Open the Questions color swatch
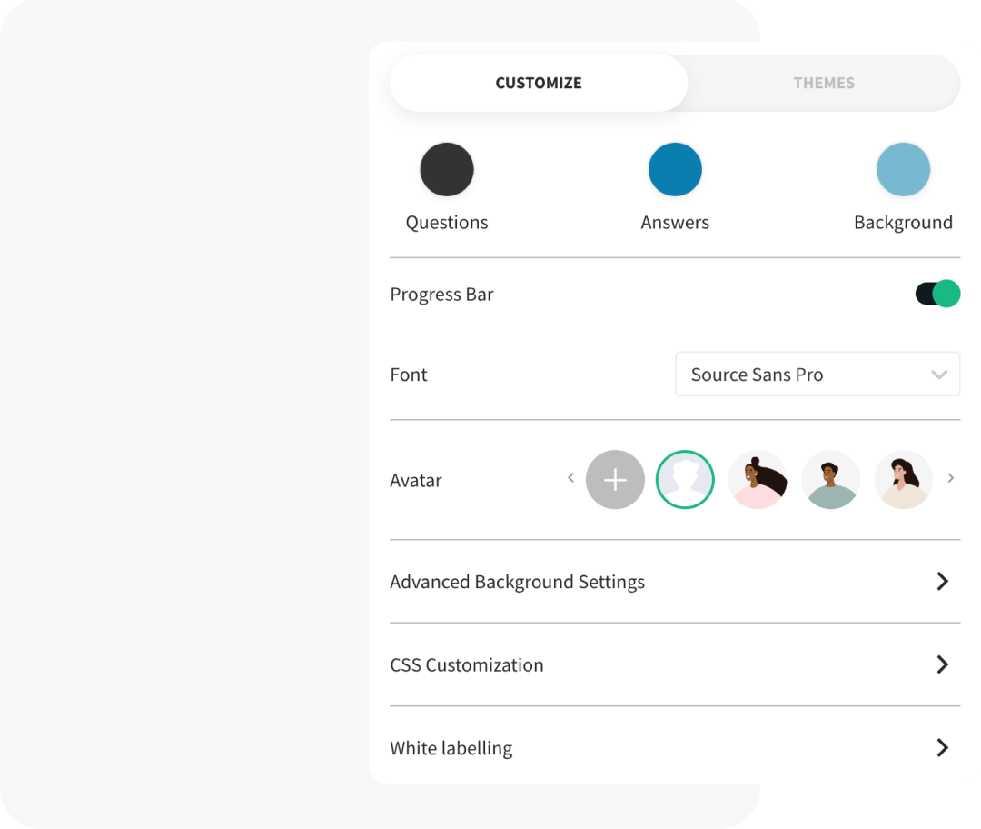The height and width of the screenshot is (829, 981). (447, 169)
